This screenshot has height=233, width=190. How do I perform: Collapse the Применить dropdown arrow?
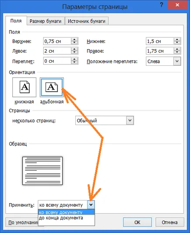(x=91, y=205)
